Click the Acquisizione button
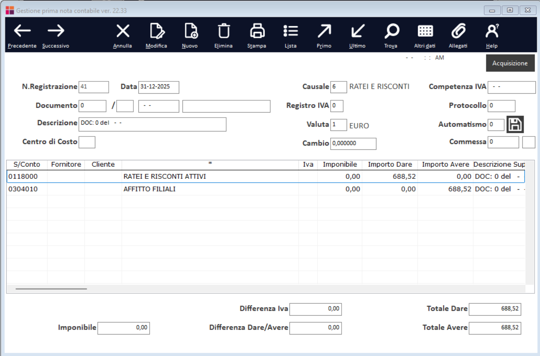 [x=510, y=63]
